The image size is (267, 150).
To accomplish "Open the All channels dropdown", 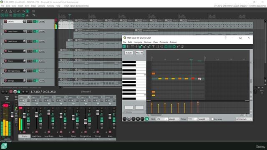I will 244,119.
